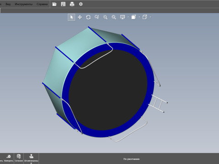Open the Вид menu
Viewport: 219px width, 164px height.
click(8, 4)
